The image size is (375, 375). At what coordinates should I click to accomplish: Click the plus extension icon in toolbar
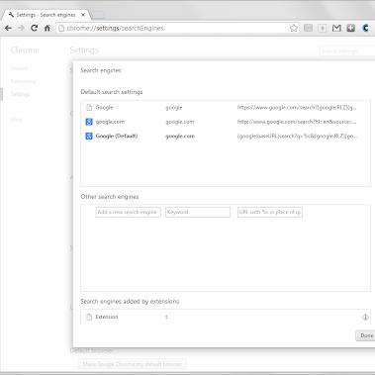[350, 28]
